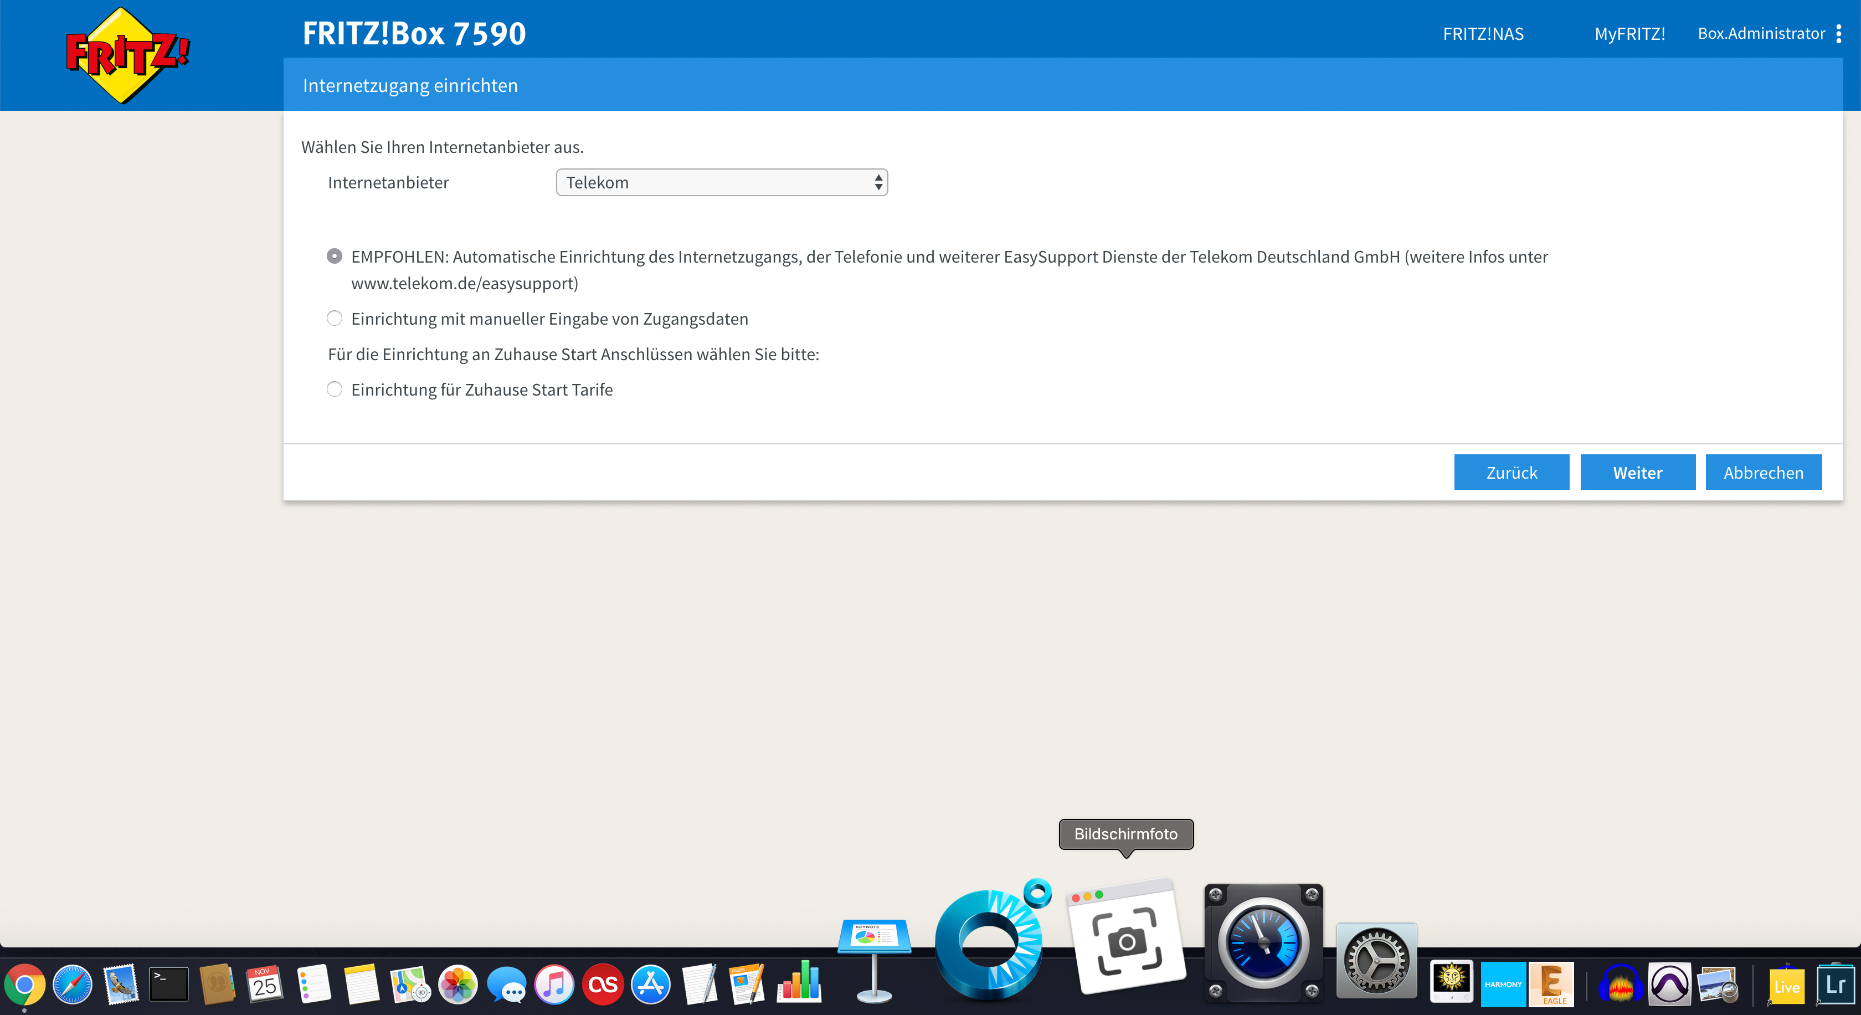The image size is (1861, 1015).
Task: Click the Weiter button
Action: click(1637, 473)
